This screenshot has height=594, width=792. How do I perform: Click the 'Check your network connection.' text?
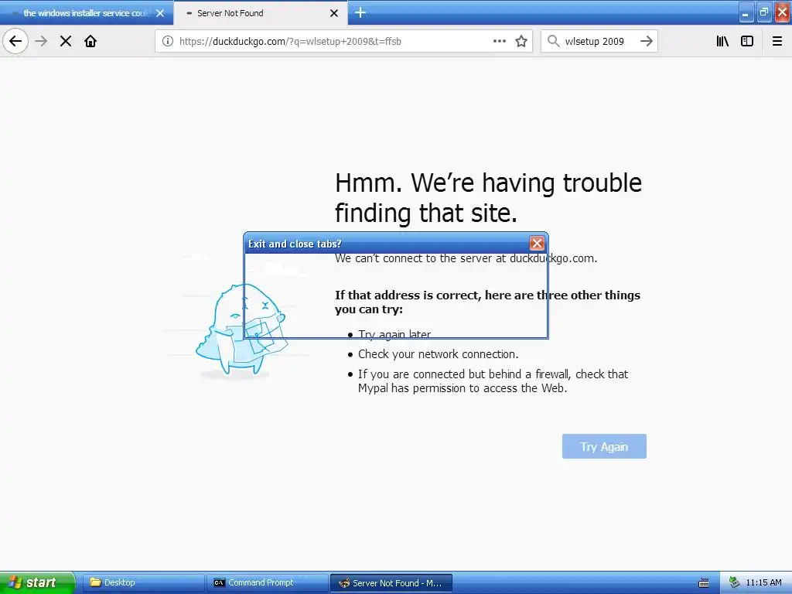click(x=438, y=354)
